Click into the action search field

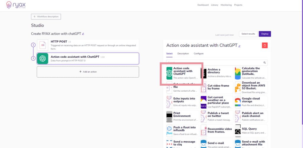click(x=213, y=63)
